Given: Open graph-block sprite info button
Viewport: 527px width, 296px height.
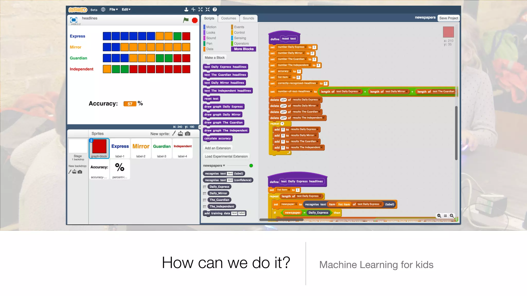Looking at the screenshot, I should pos(91,140).
